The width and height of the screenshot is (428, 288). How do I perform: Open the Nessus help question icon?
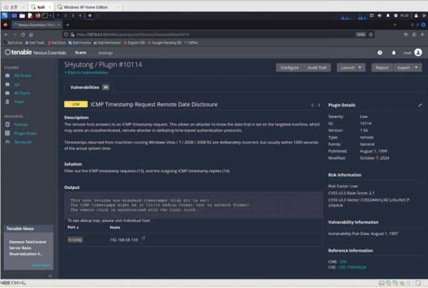click(380, 53)
